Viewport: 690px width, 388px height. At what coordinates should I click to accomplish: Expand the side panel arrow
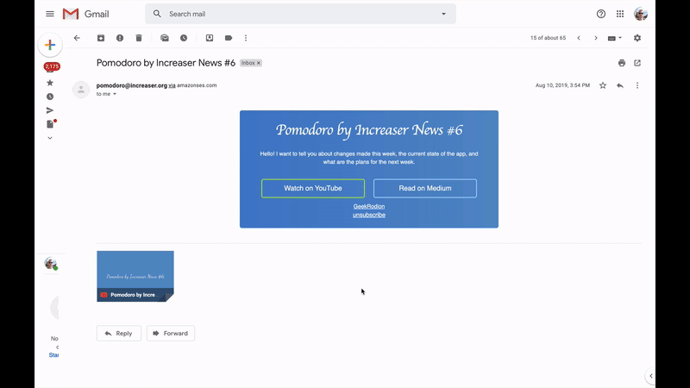[x=651, y=376]
